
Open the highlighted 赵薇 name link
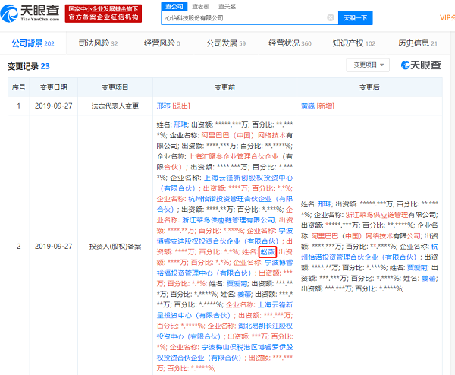268,251
